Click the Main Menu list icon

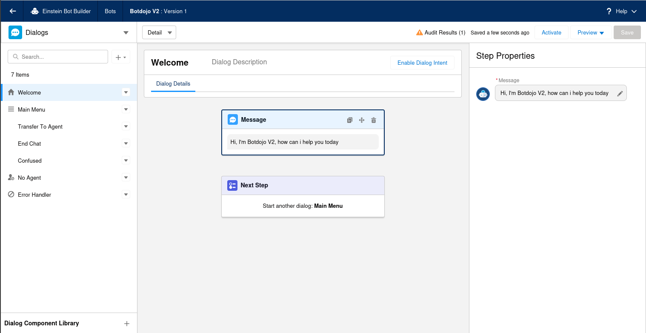11,109
